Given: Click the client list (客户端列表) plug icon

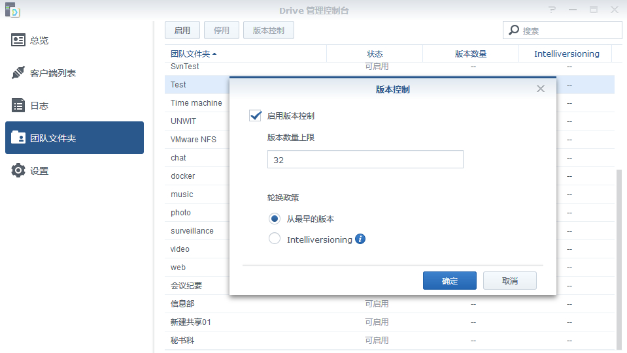Looking at the screenshot, I should 18,73.
